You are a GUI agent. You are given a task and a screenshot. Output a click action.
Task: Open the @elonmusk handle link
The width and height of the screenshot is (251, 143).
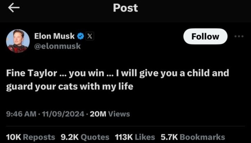pos(58,46)
